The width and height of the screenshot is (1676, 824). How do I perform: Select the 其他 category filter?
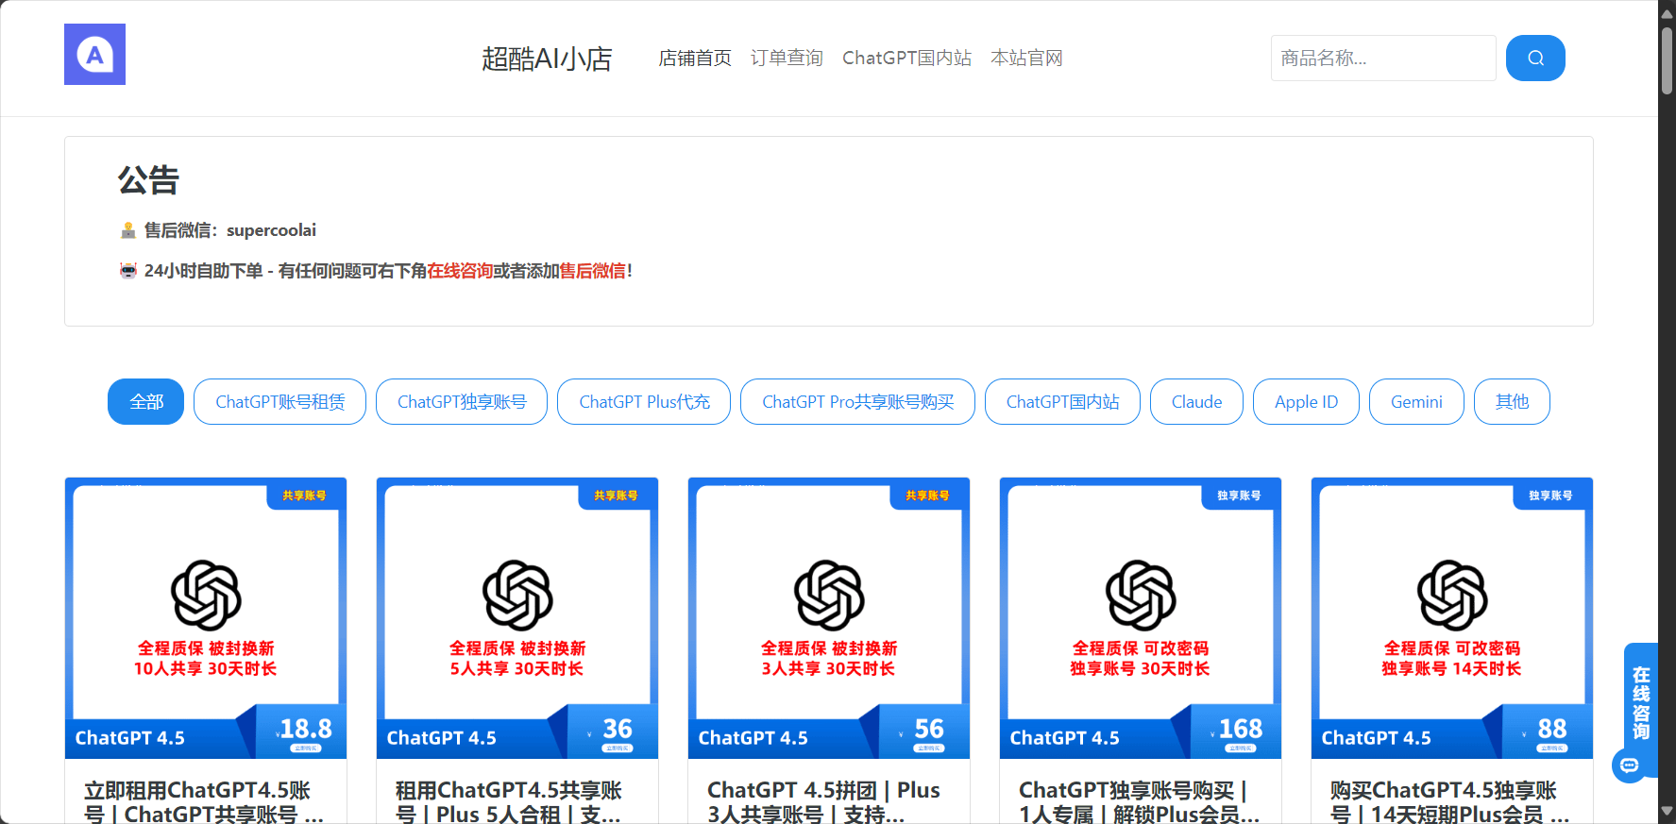(x=1512, y=402)
